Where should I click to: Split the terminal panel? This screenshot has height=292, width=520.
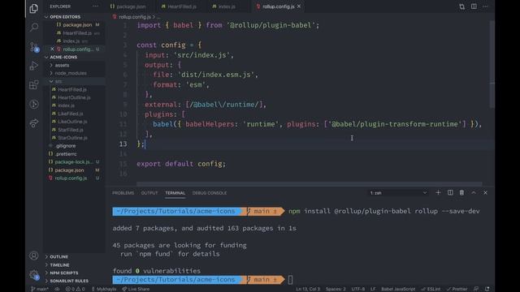450,193
